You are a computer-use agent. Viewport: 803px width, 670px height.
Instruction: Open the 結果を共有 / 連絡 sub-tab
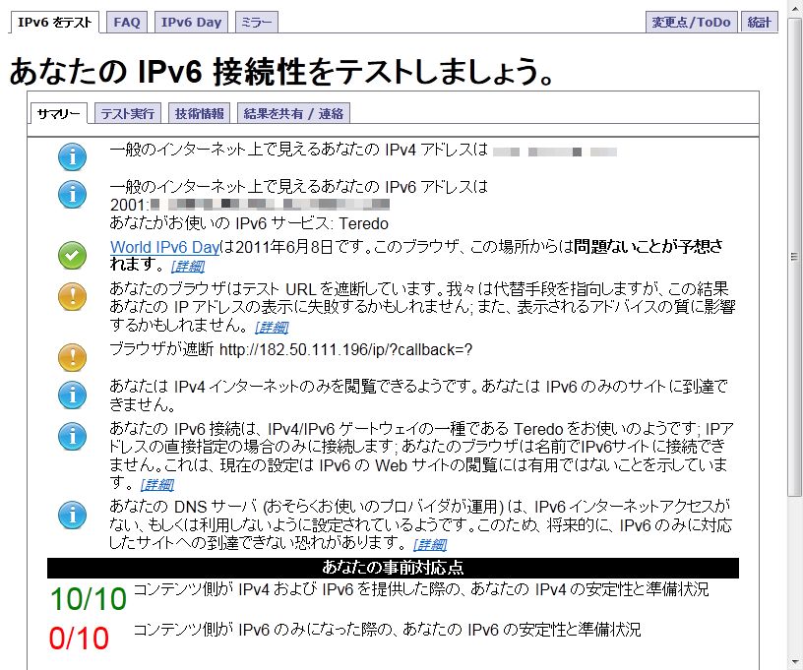pos(293,113)
